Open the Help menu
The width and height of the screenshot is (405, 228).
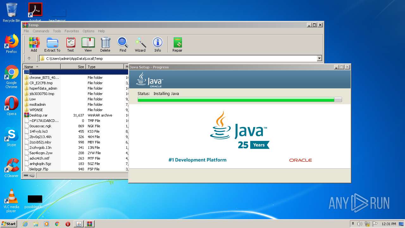point(101,31)
